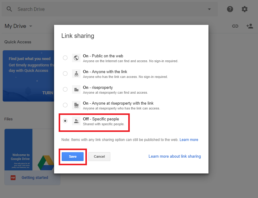Click into the Search Drive field
Screen dimensions: 258x198
106,9
